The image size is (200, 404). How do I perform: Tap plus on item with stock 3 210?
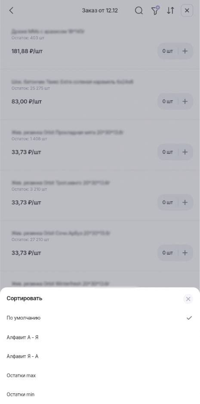[x=185, y=202]
